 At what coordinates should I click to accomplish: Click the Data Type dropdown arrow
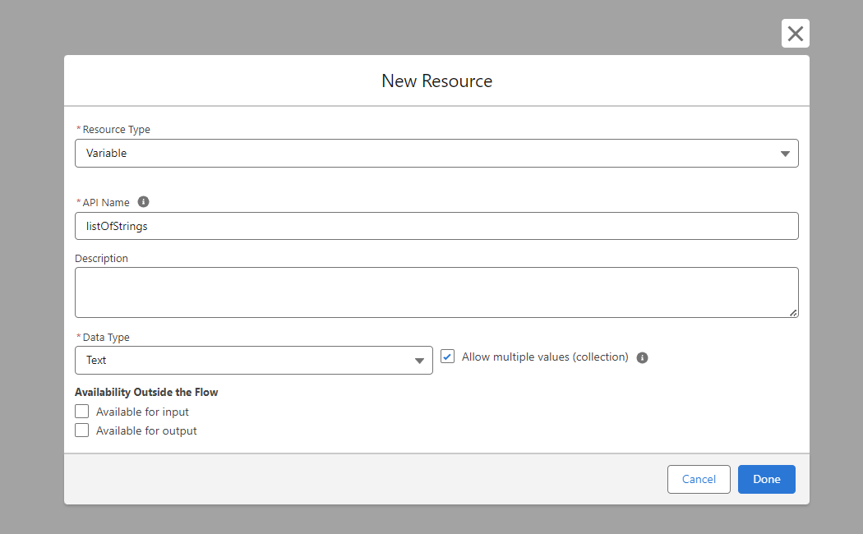pyautogui.click(x=418, y=361)
